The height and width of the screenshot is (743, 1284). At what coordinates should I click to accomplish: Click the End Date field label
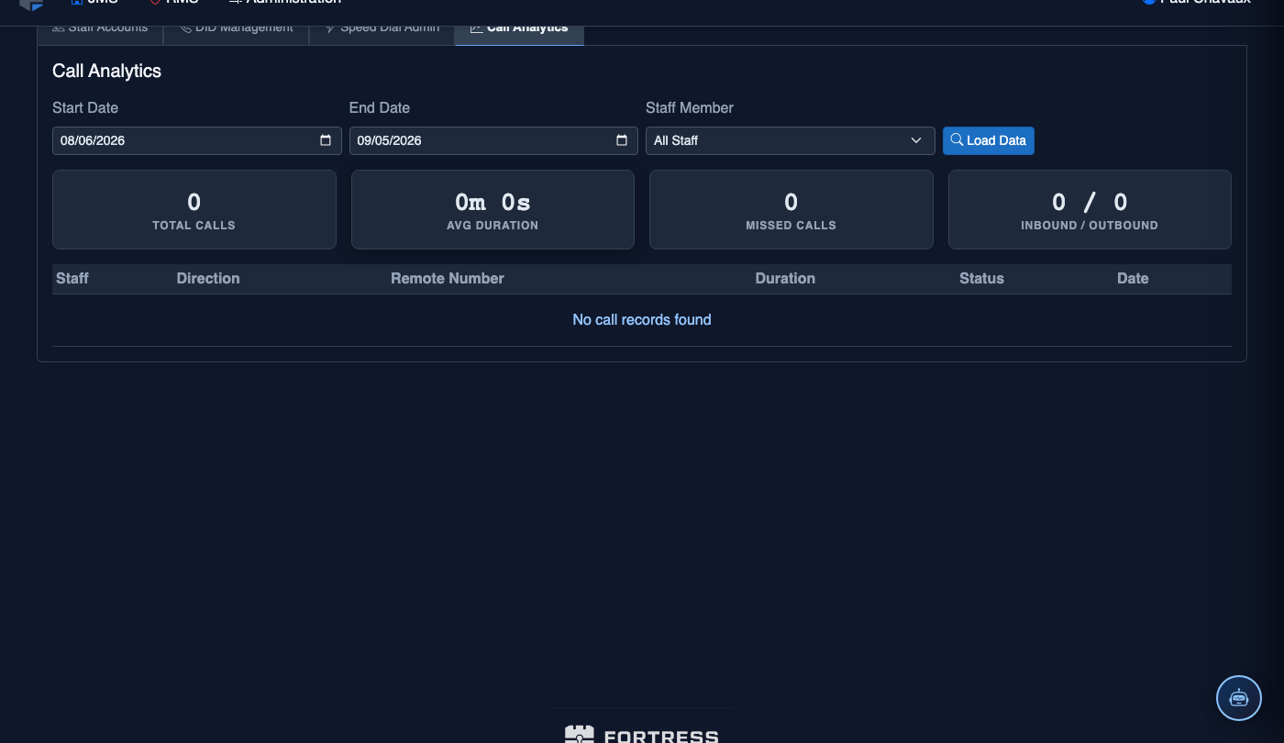(x=380, y=107)
